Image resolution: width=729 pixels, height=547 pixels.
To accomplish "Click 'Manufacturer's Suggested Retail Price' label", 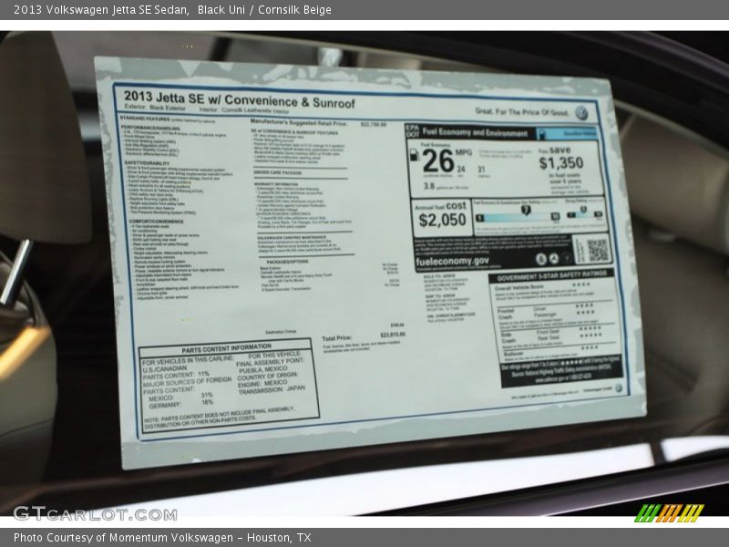I will point(299,122).
